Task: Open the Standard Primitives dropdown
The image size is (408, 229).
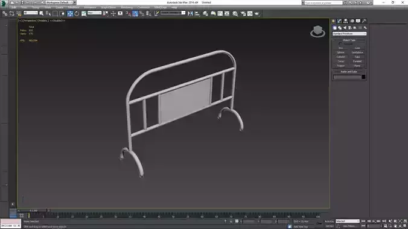Action: [x=349, y=34]
